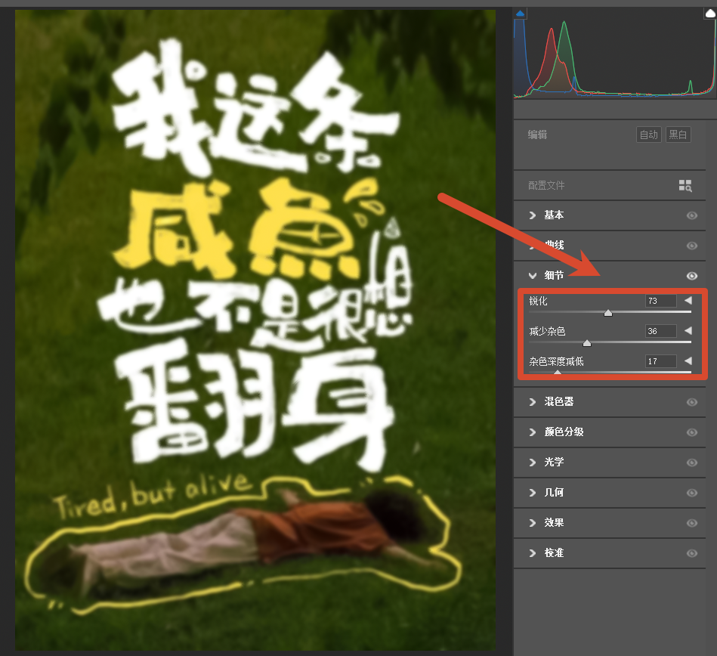Expand 杂色深度减低 options with its triangle arrow
Viewport: 717px width, 656px height.
(688, 360)
